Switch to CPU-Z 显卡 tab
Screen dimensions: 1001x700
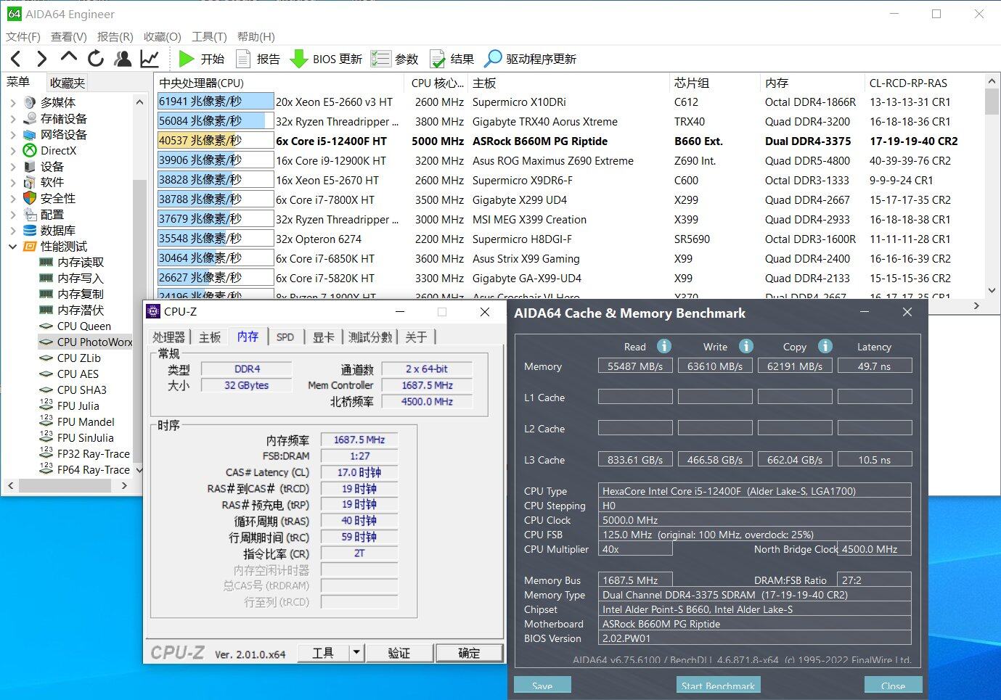point(324,337)
